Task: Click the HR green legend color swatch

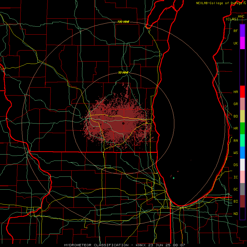Action: pos(242,128)
